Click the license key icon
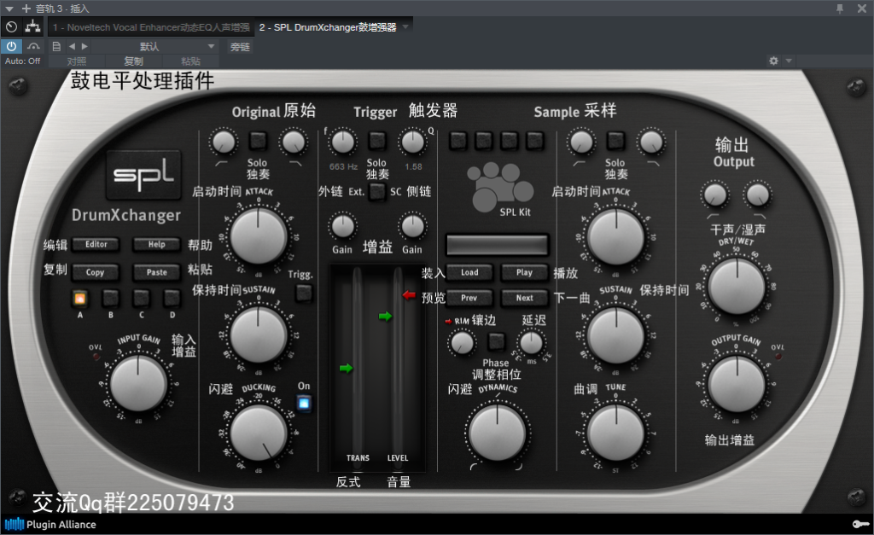Image resolution: width=874 pixels, height=535 pixels. pyautogui.click(x=860, y=524)
